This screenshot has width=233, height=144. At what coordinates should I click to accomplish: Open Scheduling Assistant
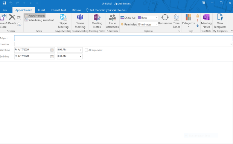tap(39, 20)
